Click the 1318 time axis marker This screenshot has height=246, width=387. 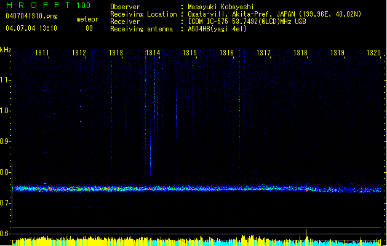(x=301, y=53)
